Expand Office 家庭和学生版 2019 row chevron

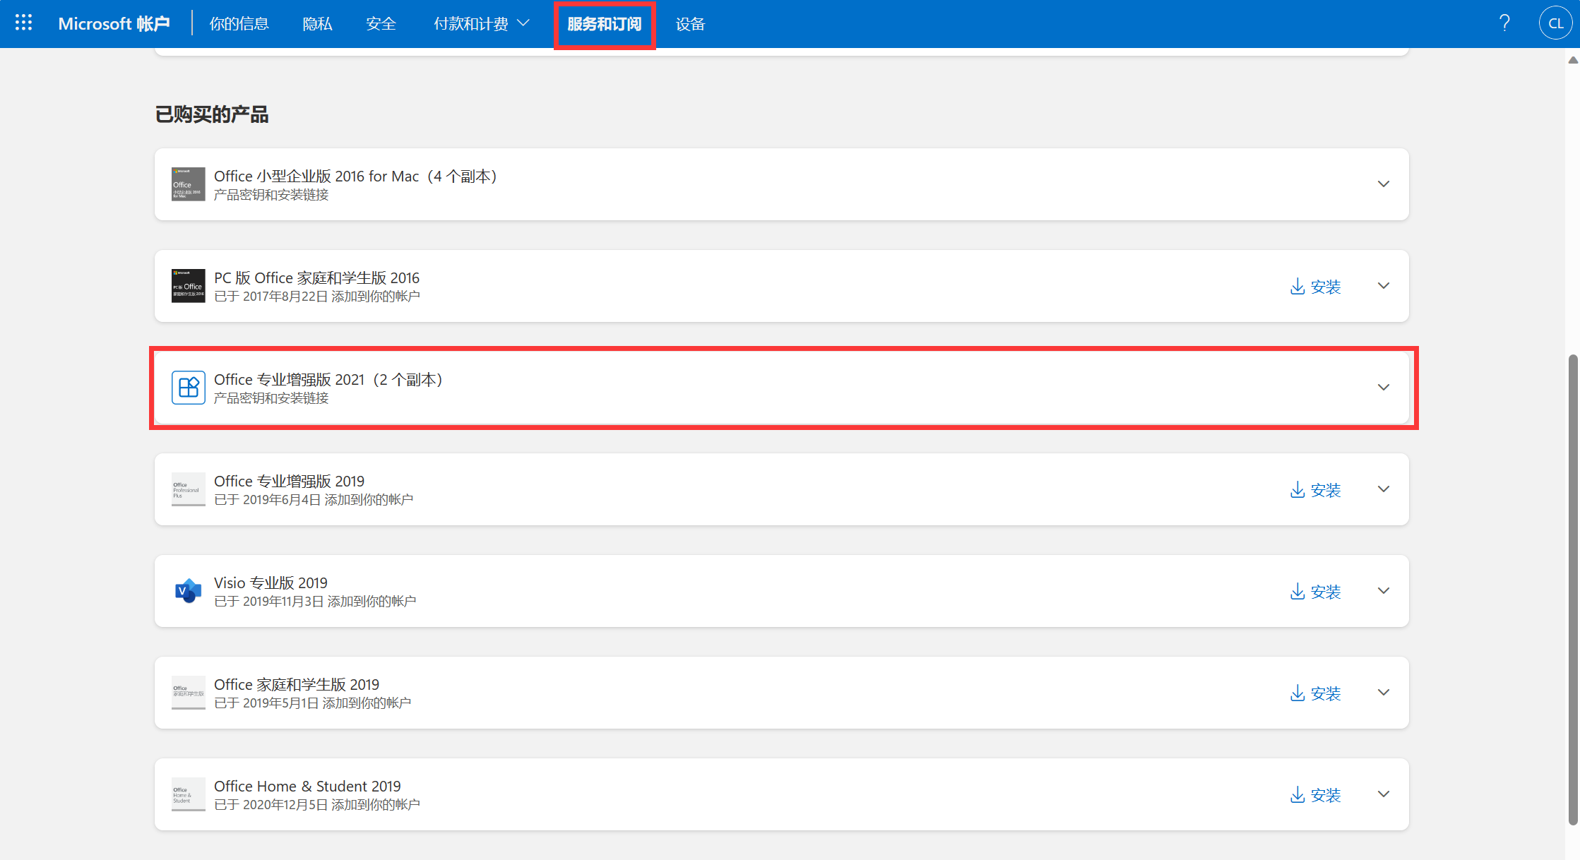tap(1384, 693)
